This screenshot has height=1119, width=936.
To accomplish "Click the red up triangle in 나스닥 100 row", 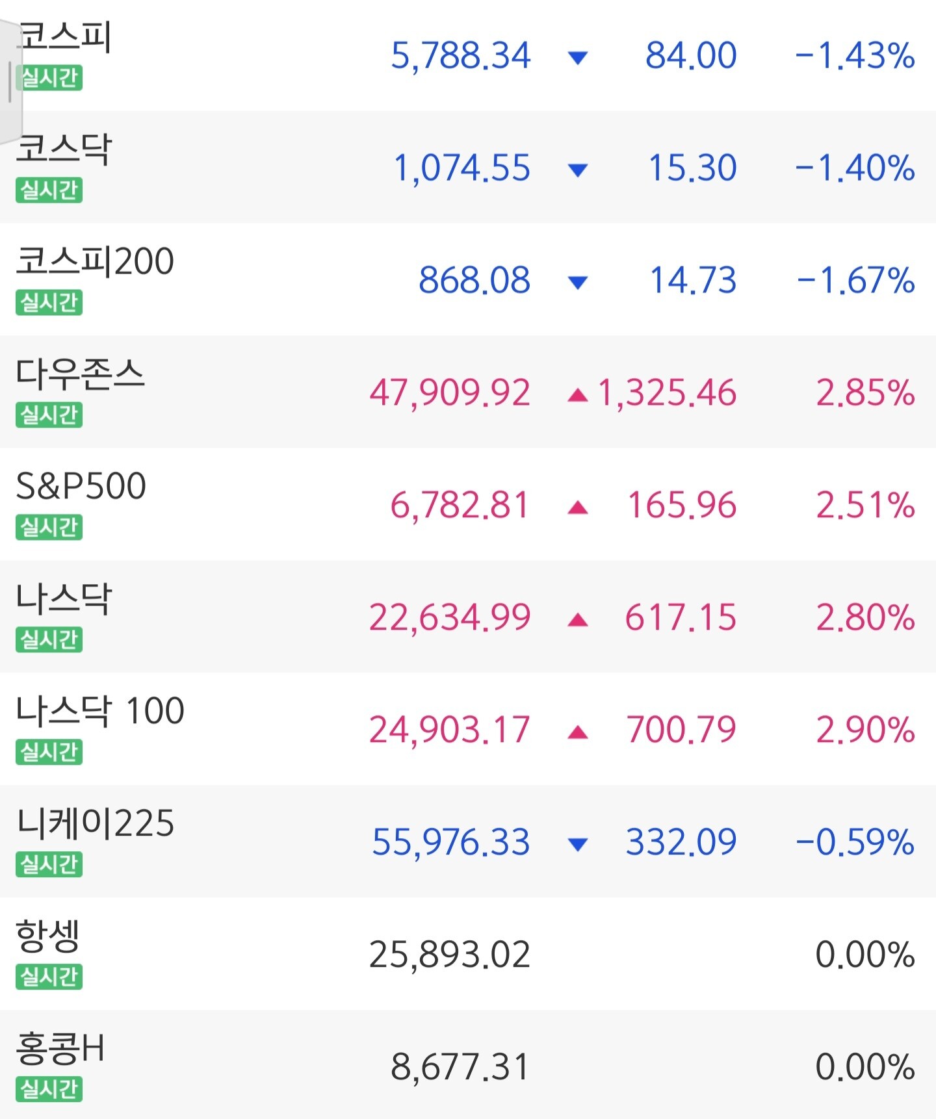I will click(x=577, y=732).
